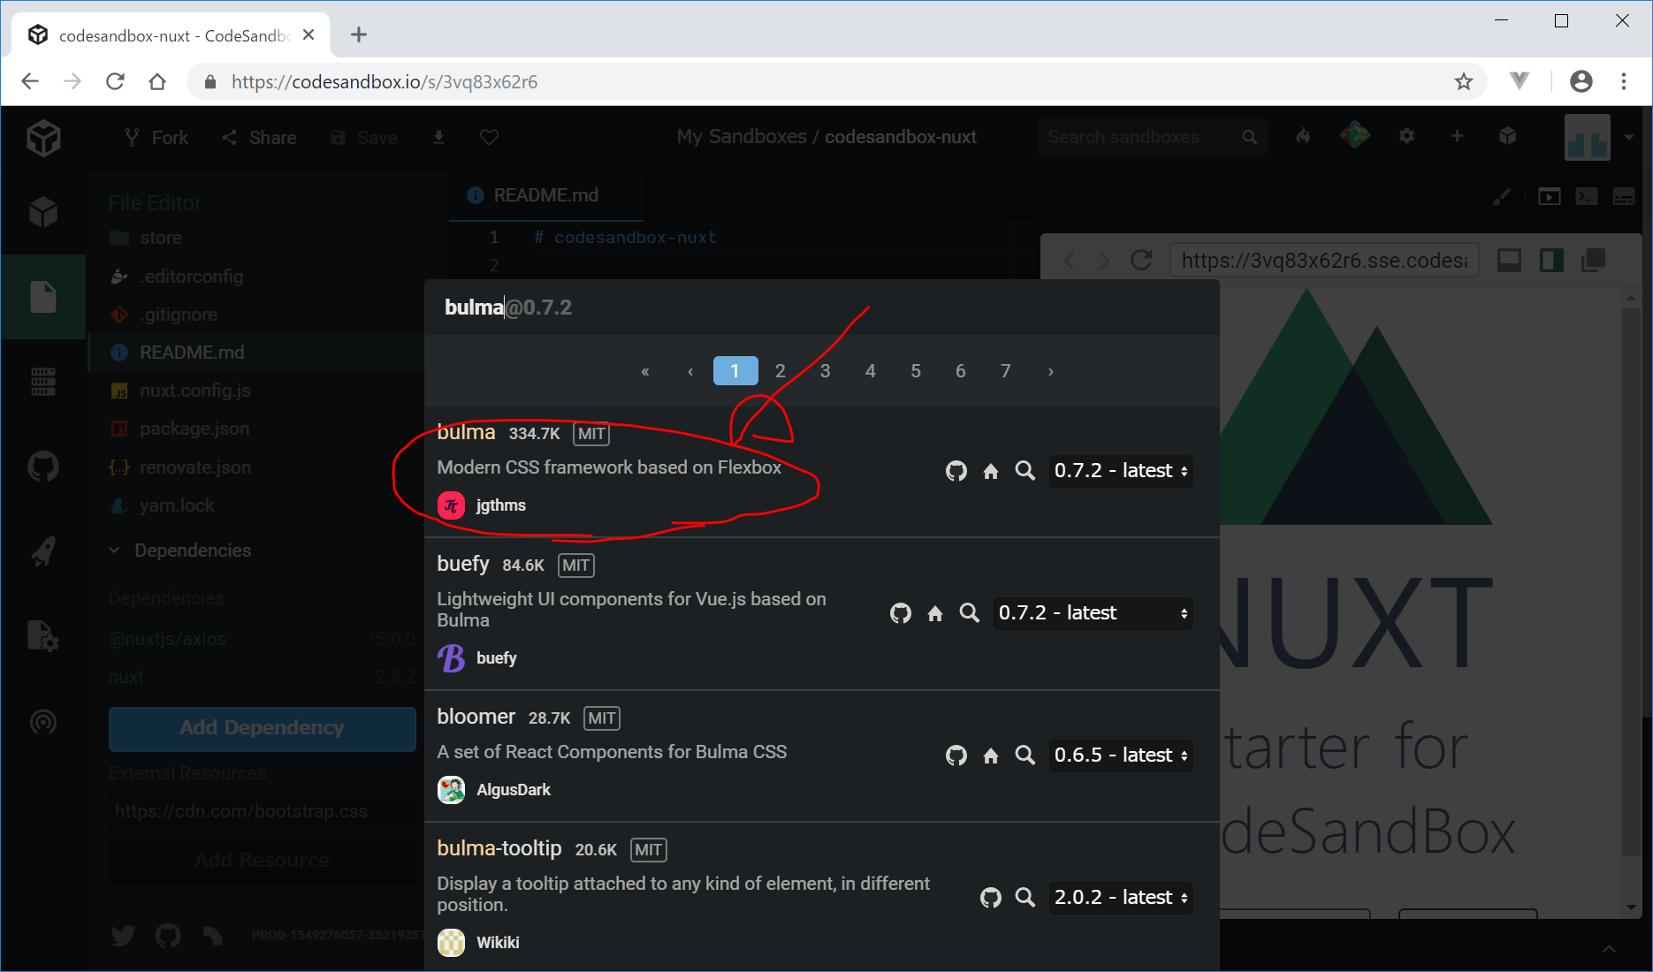Like the sandbox with heart icon
The width and height of the screenshot is (1653, 972).
[489, 137]
